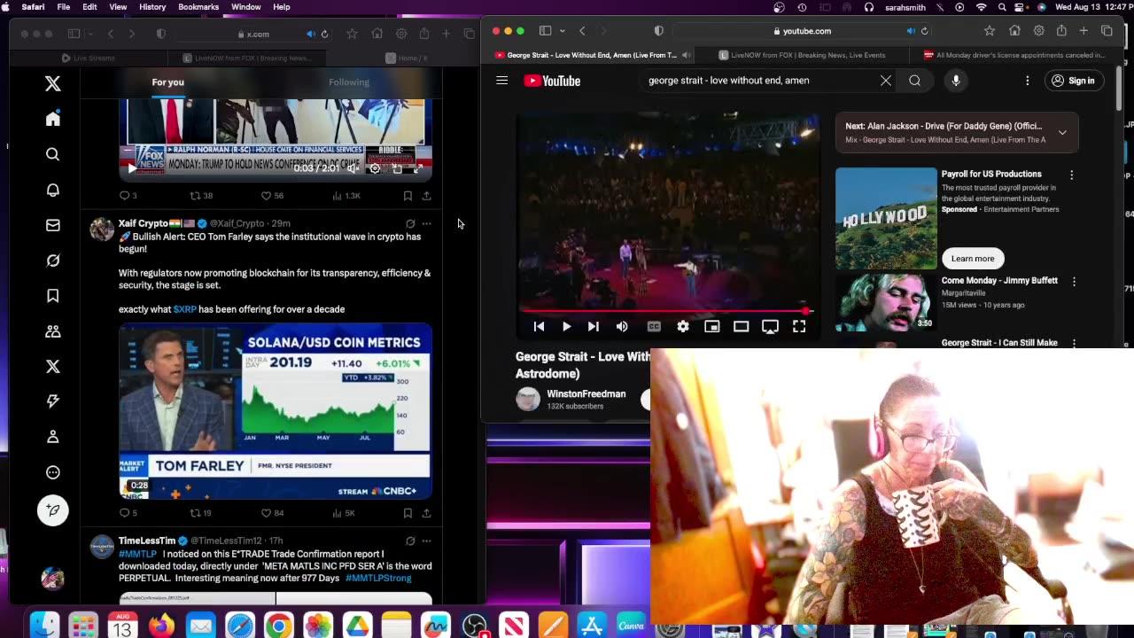Play Tom Farley CNBC video thumbnail
The width and height of the screenshot is (1134, 638).
point(276,411)
